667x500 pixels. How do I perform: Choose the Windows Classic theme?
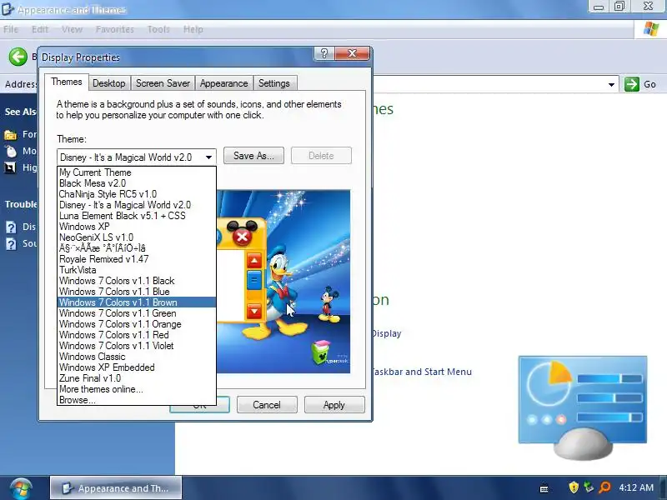(x=137, y=357)
